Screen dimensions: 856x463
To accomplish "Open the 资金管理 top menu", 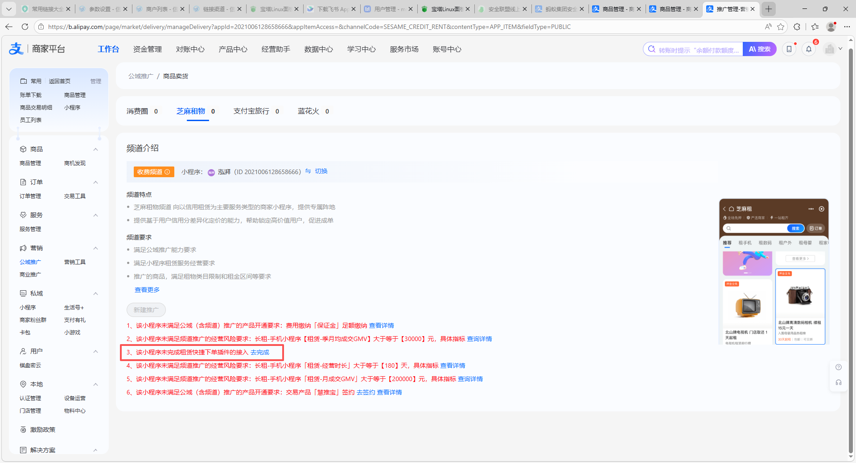I will pos(147,49).
